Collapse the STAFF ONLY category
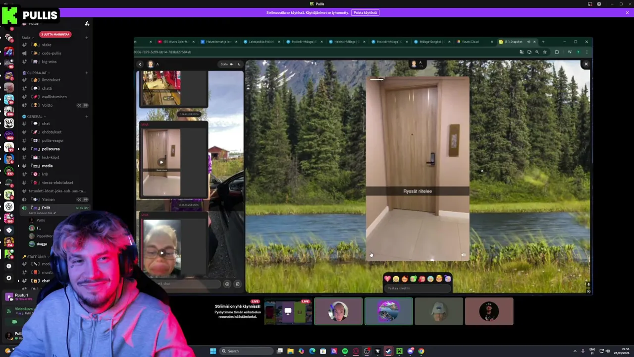 (37, 257)
